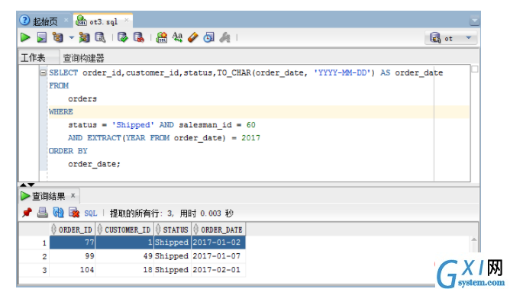The image size is (510, 289).
Task: Click the 'orders' table name in editor
Action: [x=82, y=98]
